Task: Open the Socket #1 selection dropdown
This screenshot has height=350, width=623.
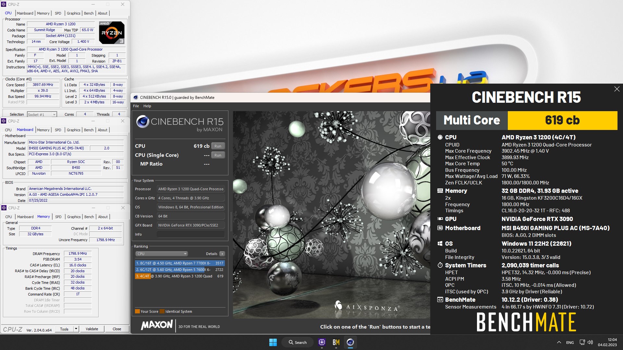Action: (x=42, y=114)
